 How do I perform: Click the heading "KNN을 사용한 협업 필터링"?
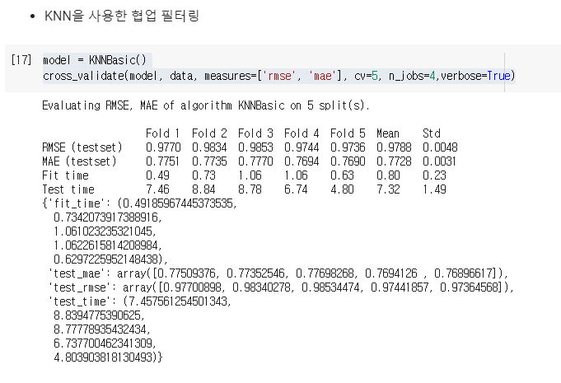[x=122, y=16]
